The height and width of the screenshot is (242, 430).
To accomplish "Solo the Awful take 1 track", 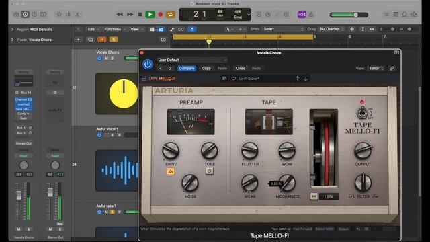I will (112, 212).
